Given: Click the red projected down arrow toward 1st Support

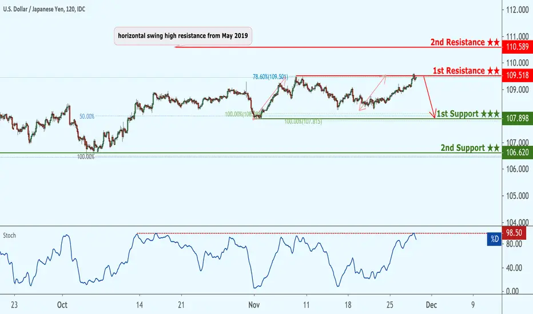Looking at the screenshot, I should [429, 97].
